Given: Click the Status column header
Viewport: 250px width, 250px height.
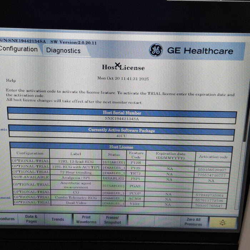Looking at the screenshot, I should click(114, 155).
